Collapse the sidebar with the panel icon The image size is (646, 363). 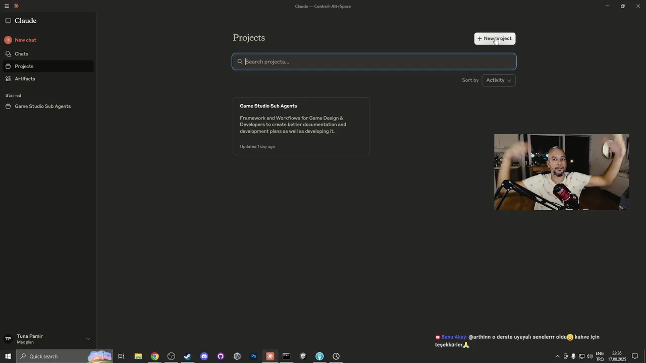8,21
